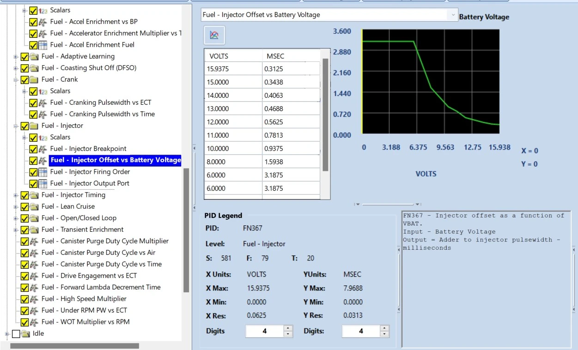Click the function icon of Fuel - Accel Enrichment vs BP
This screenshot has width=578, height=350.
pyautogui.click(x=43, y=22)
